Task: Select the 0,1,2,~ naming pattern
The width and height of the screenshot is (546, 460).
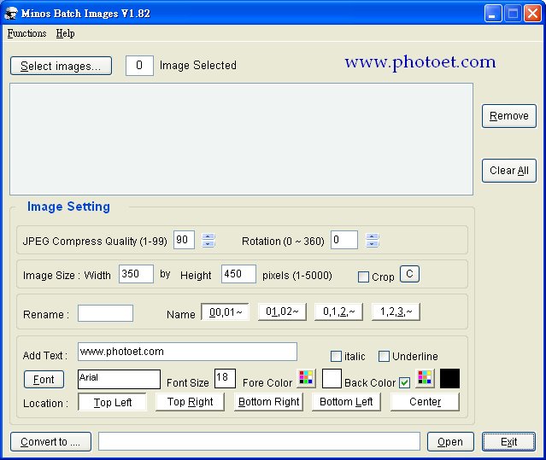Action: click(338, 312)
